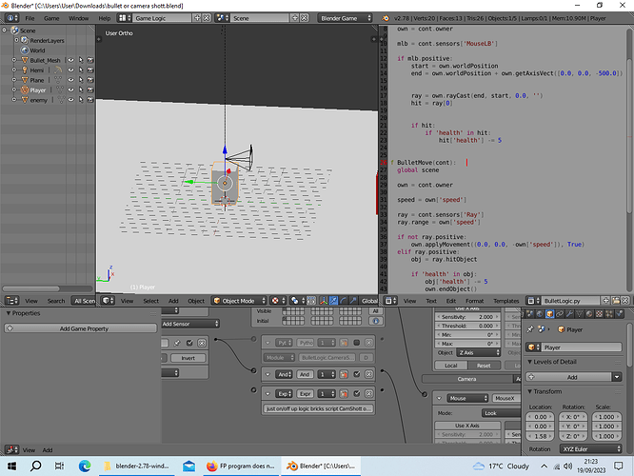Open the Modifiers wrench properties tab
Screen dimensions: 634x476
[569, 314]
